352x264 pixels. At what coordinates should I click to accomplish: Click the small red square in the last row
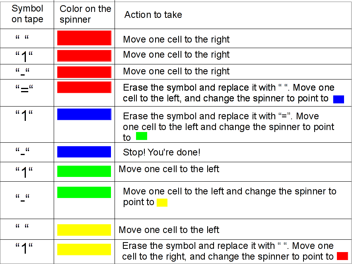pos(342,256)
